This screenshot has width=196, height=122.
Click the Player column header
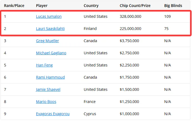42,6
